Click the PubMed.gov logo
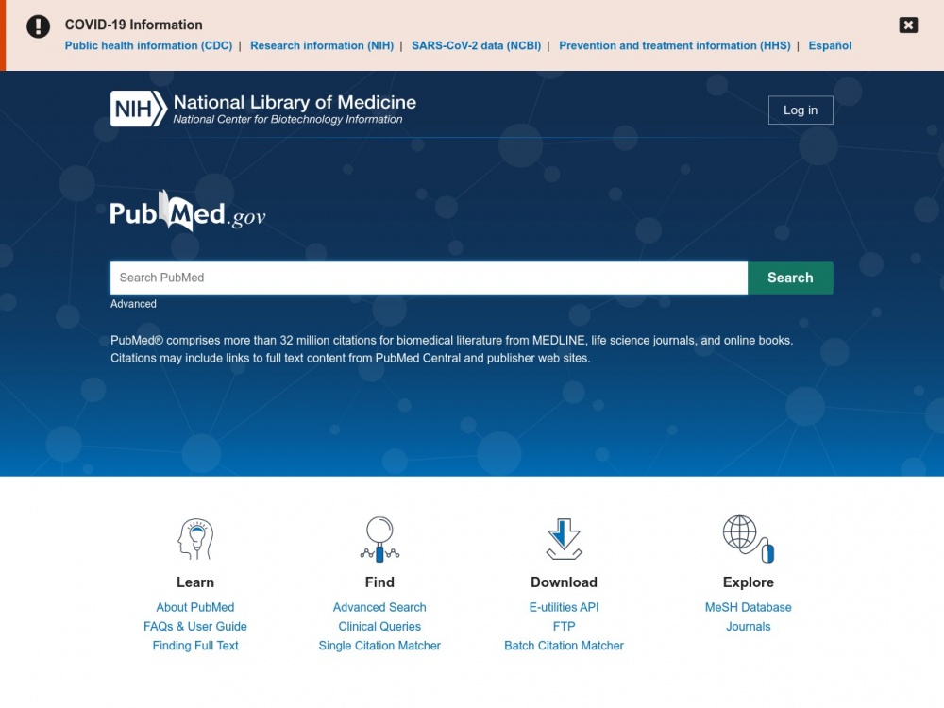The height and width of the screenshot is (708, 944). pyautogui.click(x=187, y=211)
